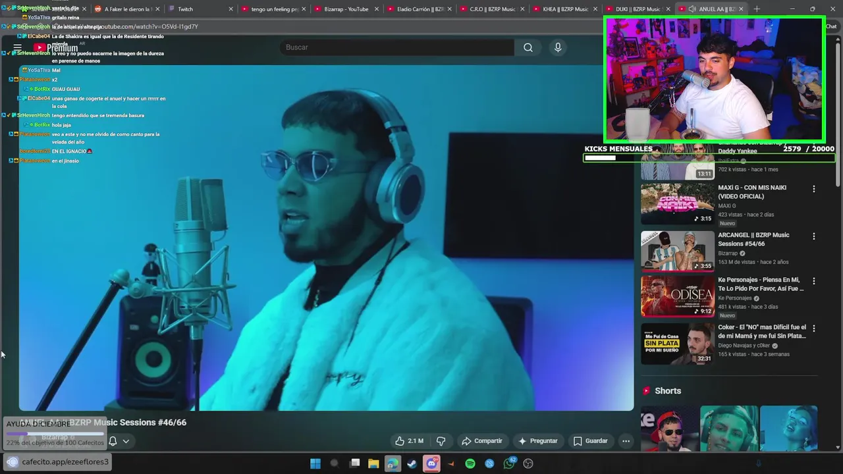Expand the subscription notification dropdown arrow
The height and width of the screenshot is (474, 843).
pyautogui.click(x=125, y=441)
